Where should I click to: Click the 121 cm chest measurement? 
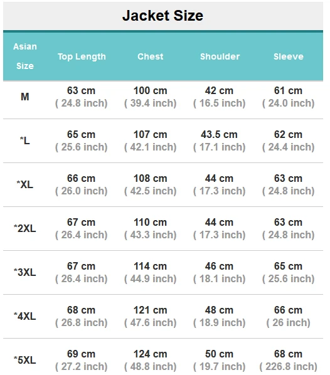151,310
